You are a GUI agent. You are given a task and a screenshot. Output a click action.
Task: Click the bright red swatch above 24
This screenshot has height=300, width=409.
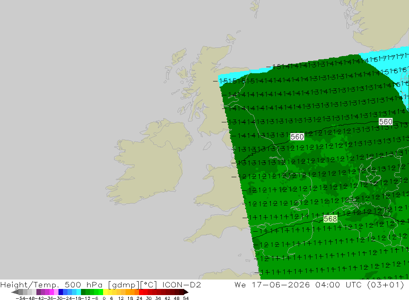141,292
